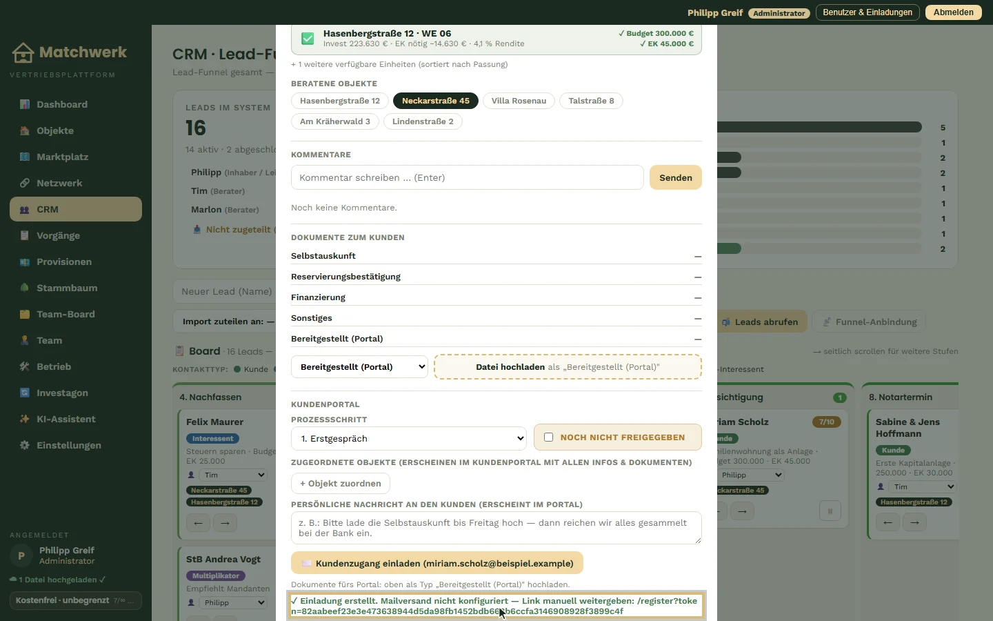993x621 pixels.
Task: Toggle the Am Kräherwald 3 object chip
Action: [335, 121]
